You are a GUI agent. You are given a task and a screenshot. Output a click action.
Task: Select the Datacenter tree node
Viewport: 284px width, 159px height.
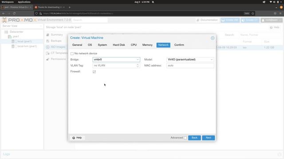pyautogui.click(x=16, y=32)
